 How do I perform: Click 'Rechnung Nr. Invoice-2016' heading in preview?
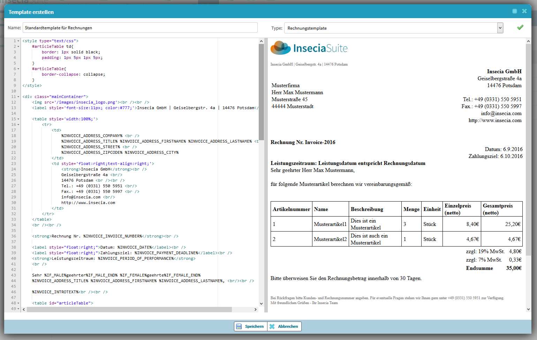(303, 142)
